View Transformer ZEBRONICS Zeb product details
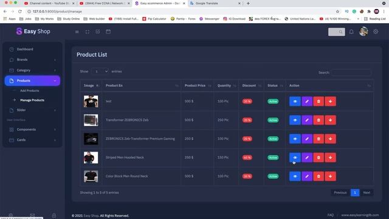This screenshot has height=219, width=389. point(295,120)
